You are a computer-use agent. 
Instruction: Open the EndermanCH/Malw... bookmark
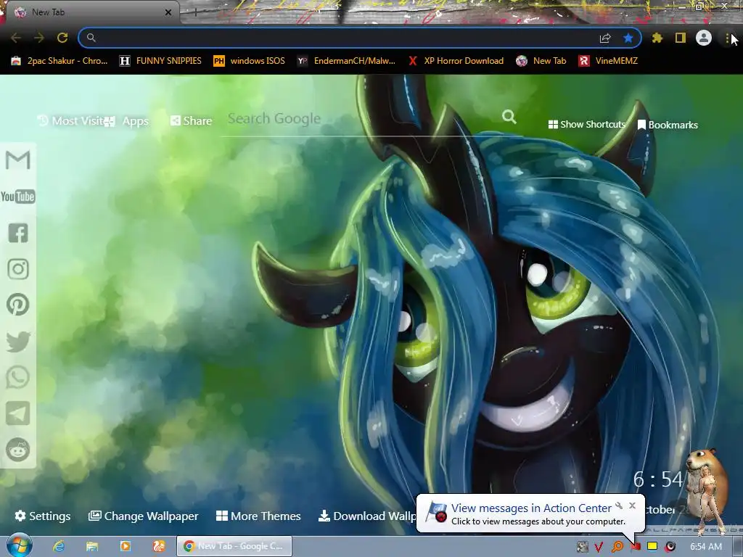pyautogui.click(x=346, y=61)
